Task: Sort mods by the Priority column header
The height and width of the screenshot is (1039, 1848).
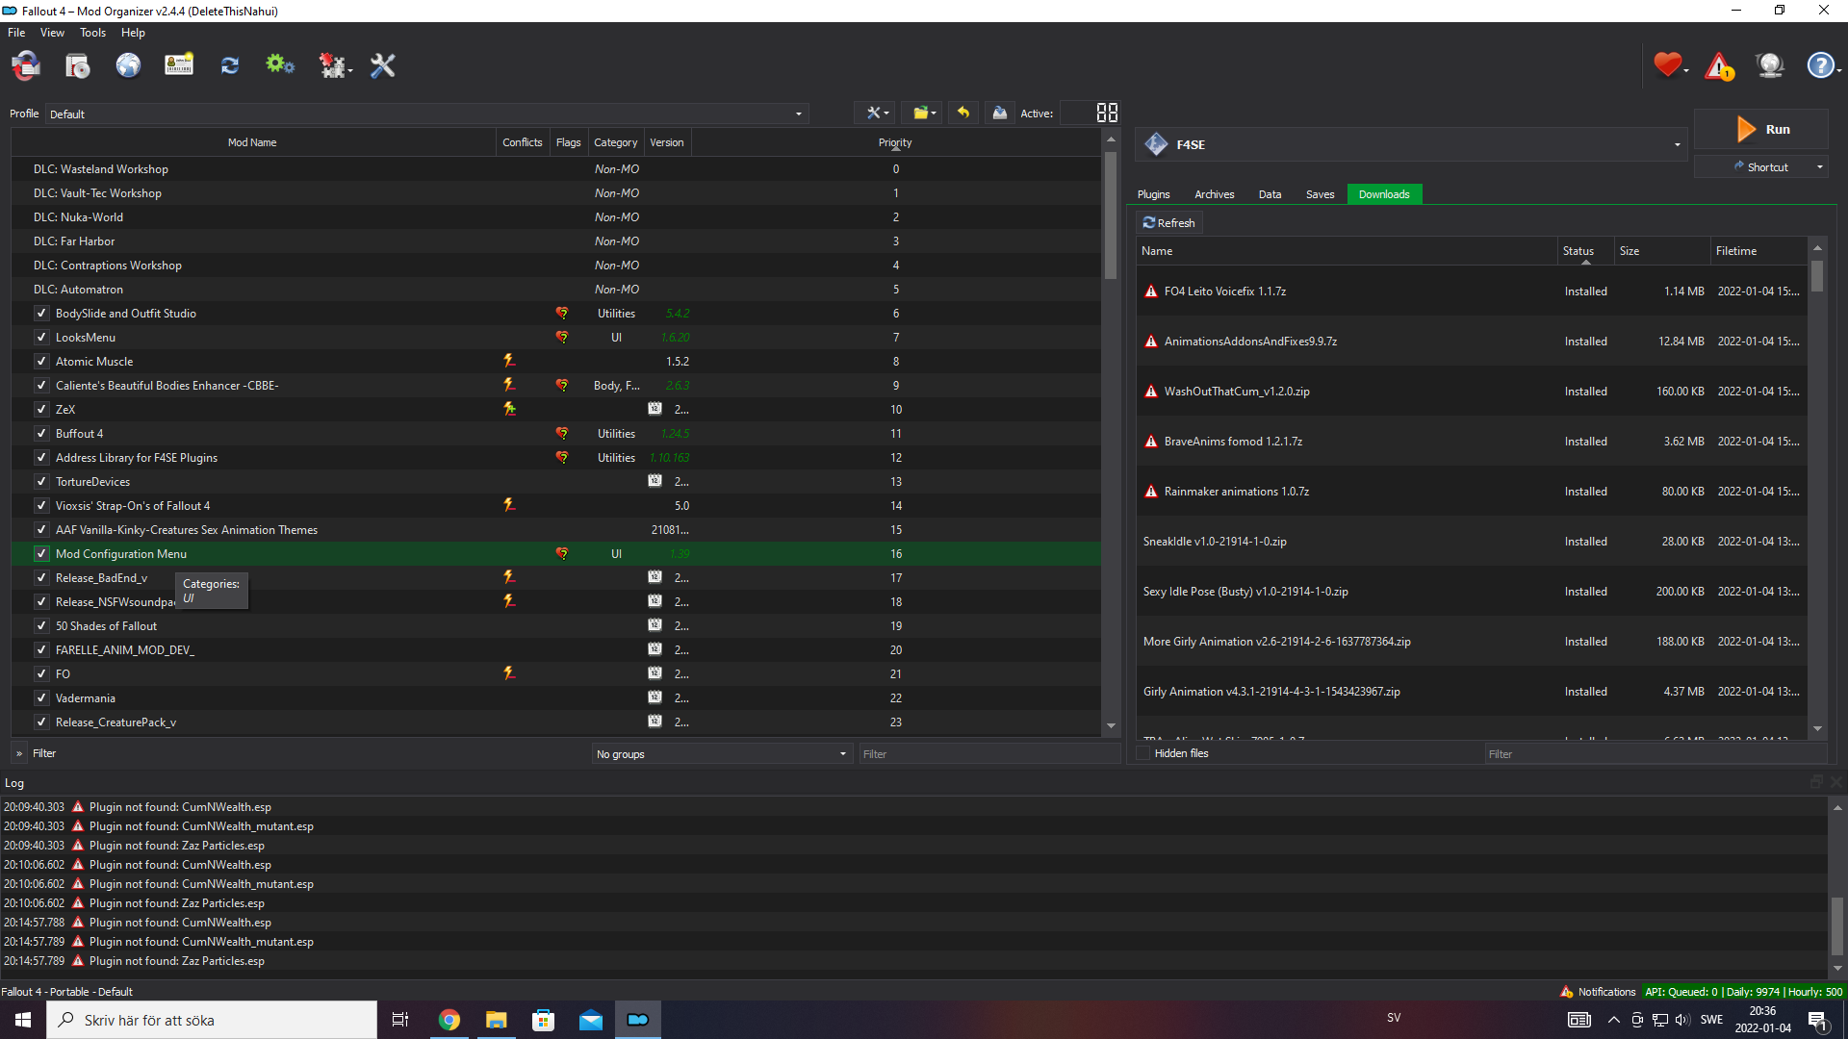Action: point(895,142)
